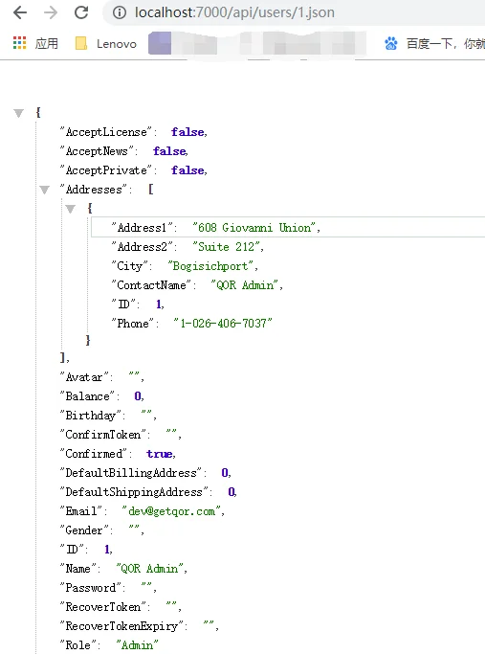
Task: Click the Role key with Admin value
Action: [x=78, y=644]
